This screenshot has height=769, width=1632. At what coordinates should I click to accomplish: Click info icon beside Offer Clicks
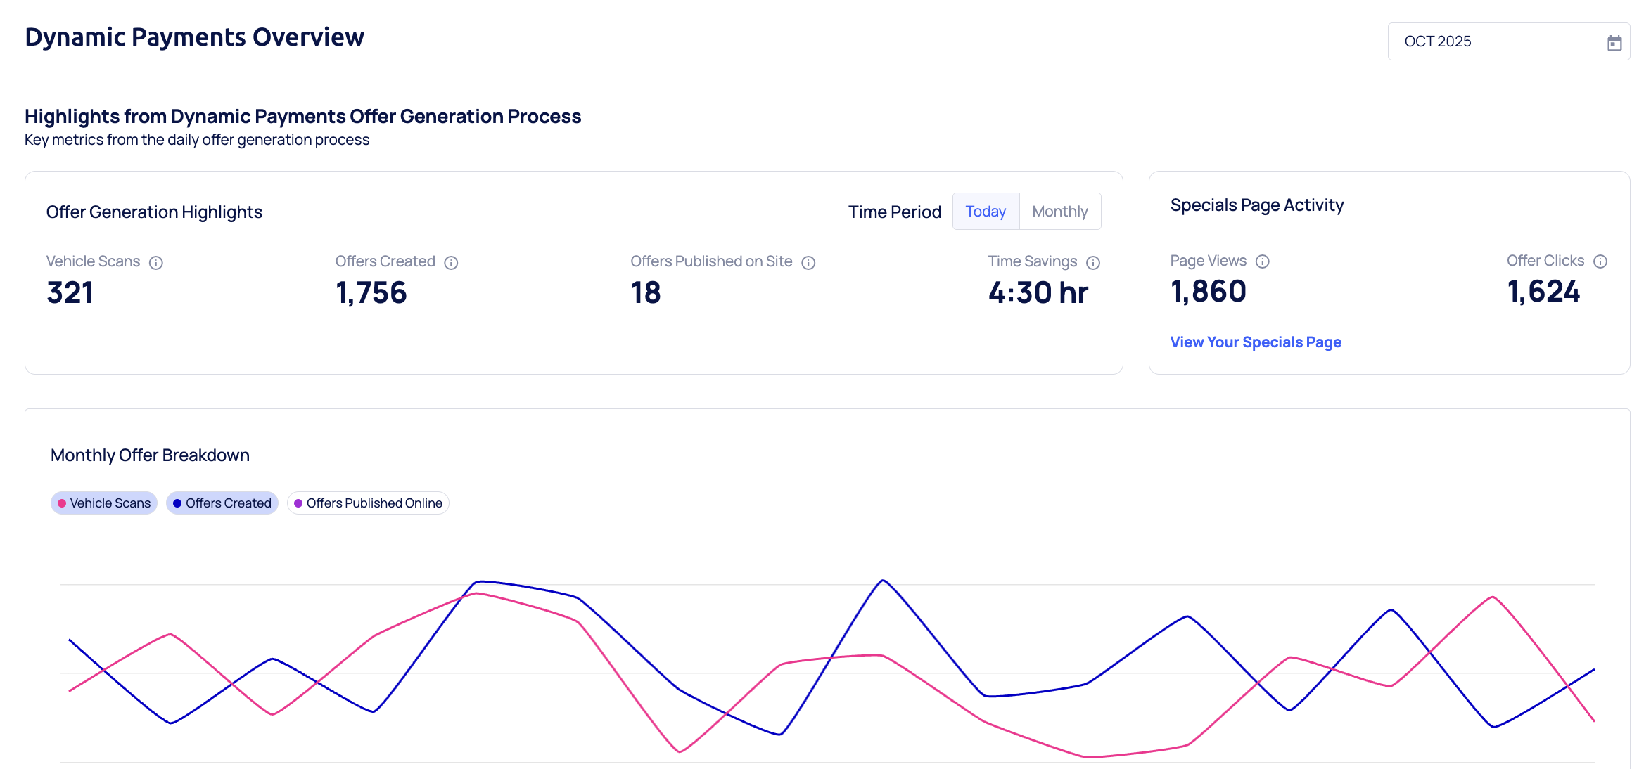tap(1600, 261)
